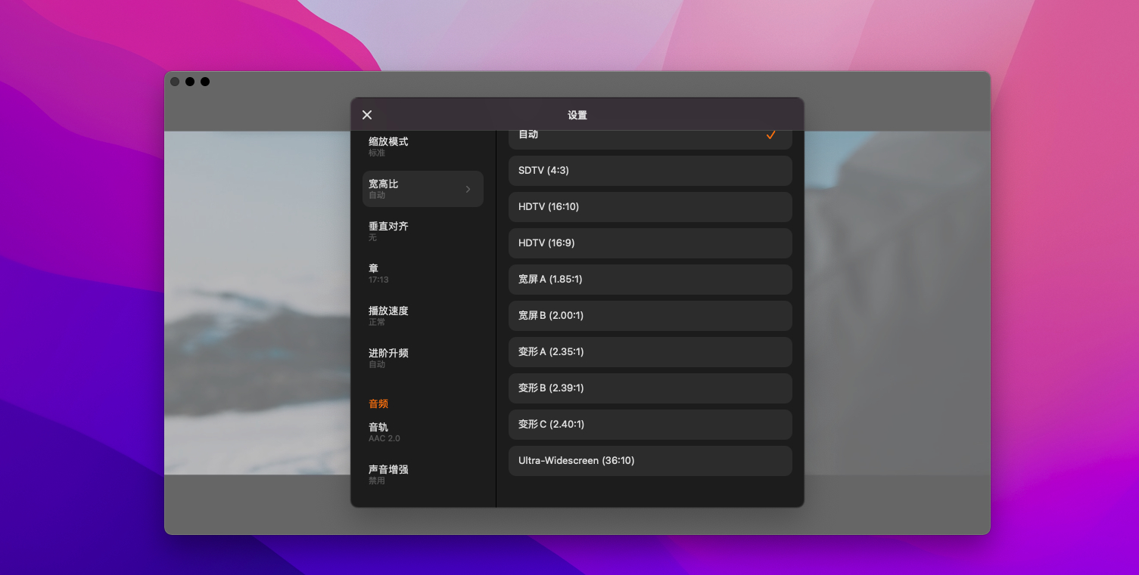This screenshot has height=575, width=1139.
Task: Select 变形 A (2.35:1) ratio
Action: 649,352
